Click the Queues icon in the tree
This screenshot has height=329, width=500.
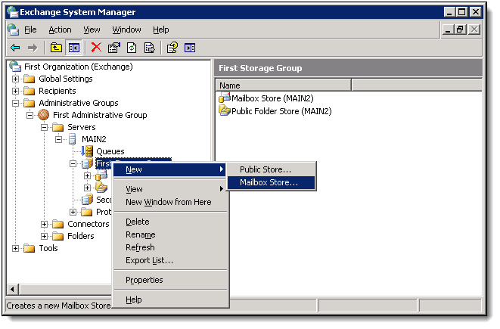point(87,151)
